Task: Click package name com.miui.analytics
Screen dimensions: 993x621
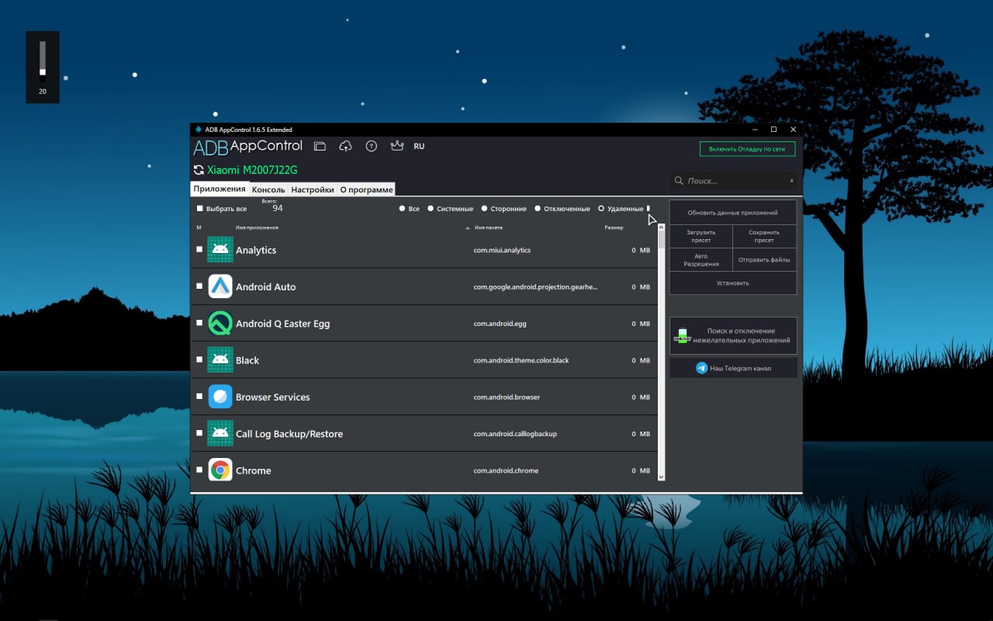Action: click(x=502, y=250)
